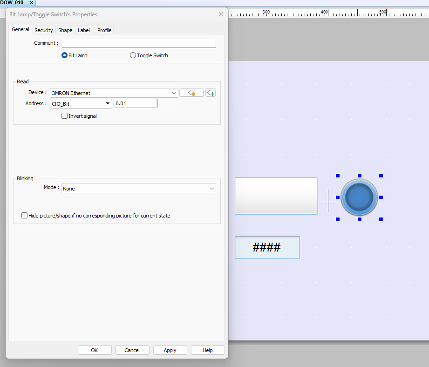Image resolution: width=429 pixels, height=367 pixels.
Task: Choose the Toggle Switch radio option
Action: point(133,55)
